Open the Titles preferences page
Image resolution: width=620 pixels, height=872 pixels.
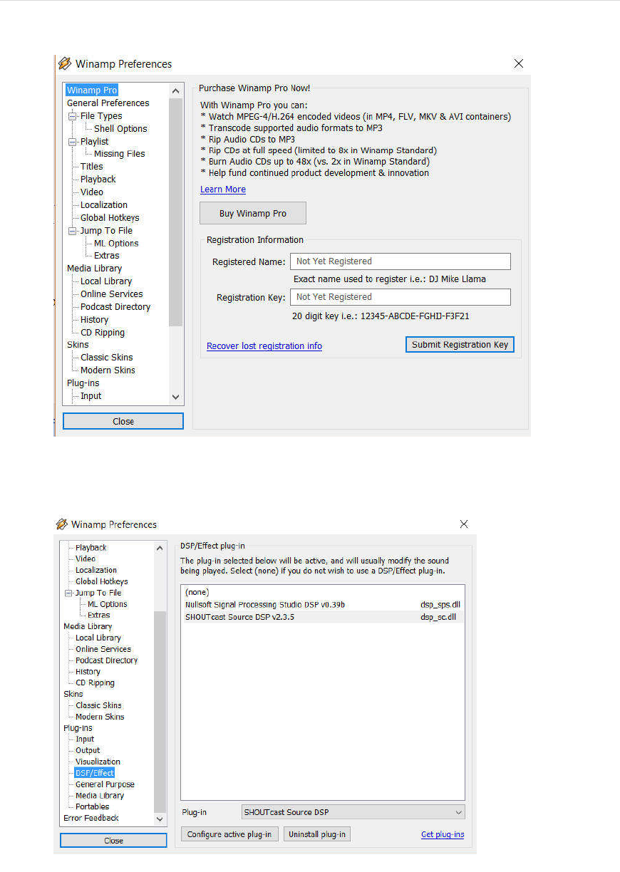pyautogui.click(x=91, y=167)
